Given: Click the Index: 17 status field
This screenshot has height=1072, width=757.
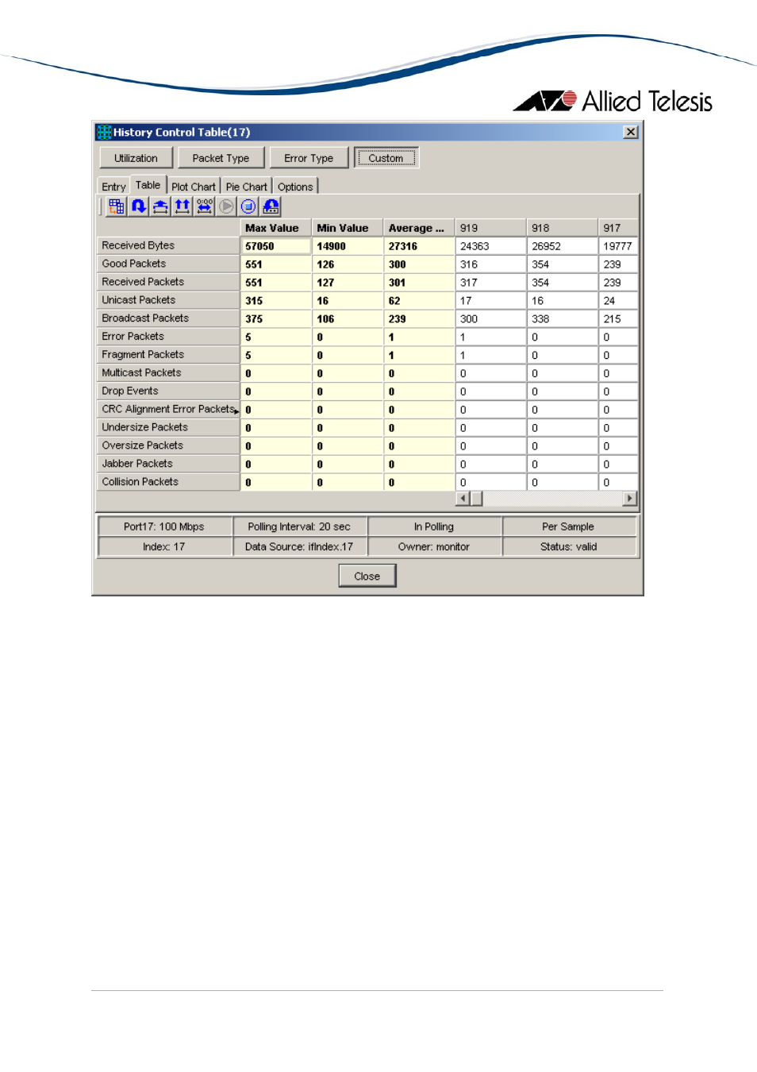Looking at the screenshot, I should [164, 546].
